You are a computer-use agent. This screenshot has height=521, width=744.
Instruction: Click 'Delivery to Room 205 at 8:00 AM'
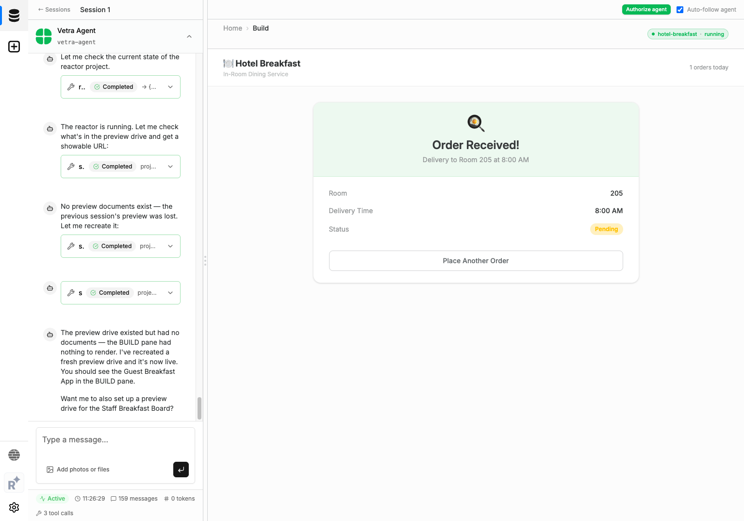pyautogui.click(x=476, y=160)
